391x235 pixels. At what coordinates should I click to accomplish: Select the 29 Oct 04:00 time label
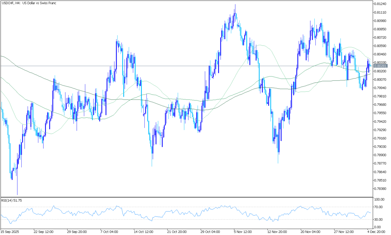coord(210,231)
